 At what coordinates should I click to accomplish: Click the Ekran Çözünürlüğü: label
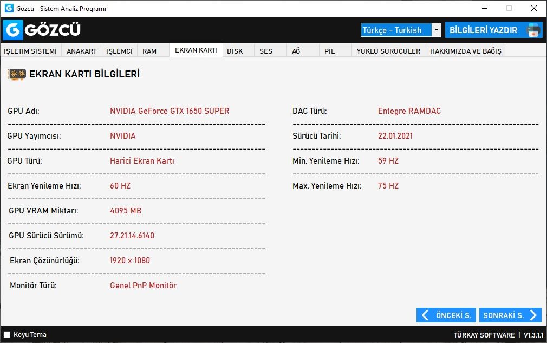coord(44,261)
